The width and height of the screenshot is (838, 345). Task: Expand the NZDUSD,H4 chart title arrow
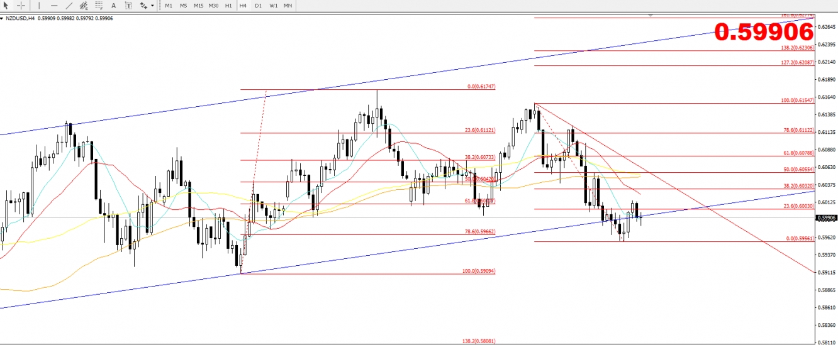point(2,19)
